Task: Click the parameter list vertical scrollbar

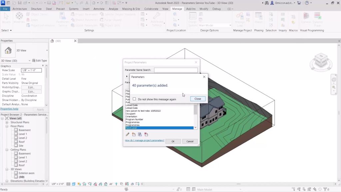Action: 195,110
